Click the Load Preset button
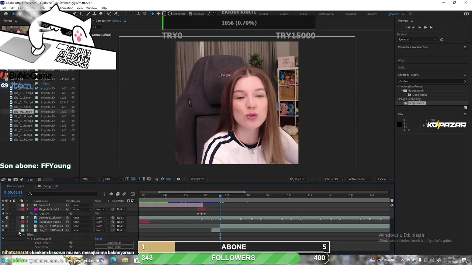This screenshot has height=265, width=472. [x=114, y=243]
